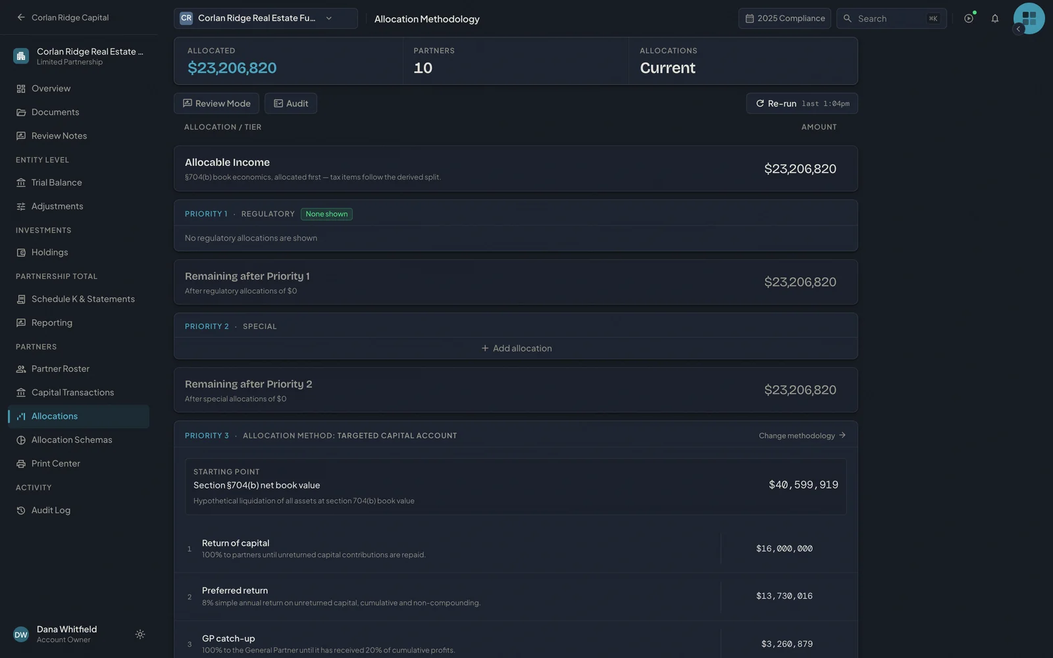
Task: Expand the Corlan Ridge Real Estate fund selector
Action: (266, 18)
